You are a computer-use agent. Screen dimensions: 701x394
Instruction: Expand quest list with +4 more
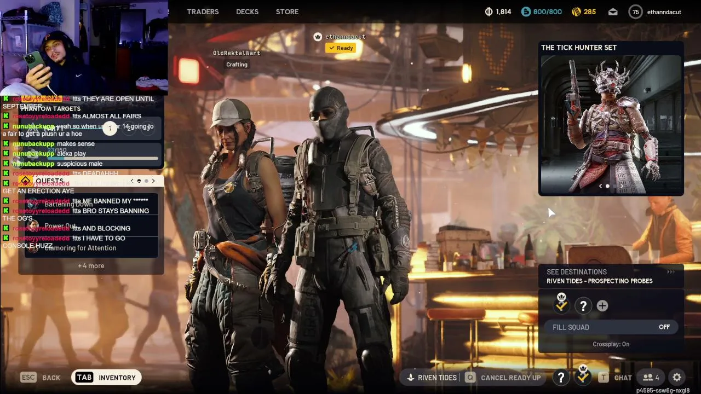click(91, 266)
